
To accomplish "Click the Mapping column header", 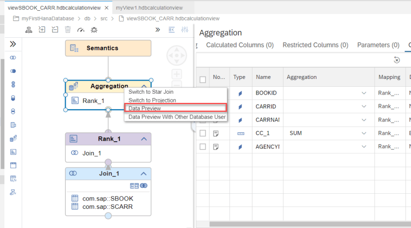I will (389, 77).
